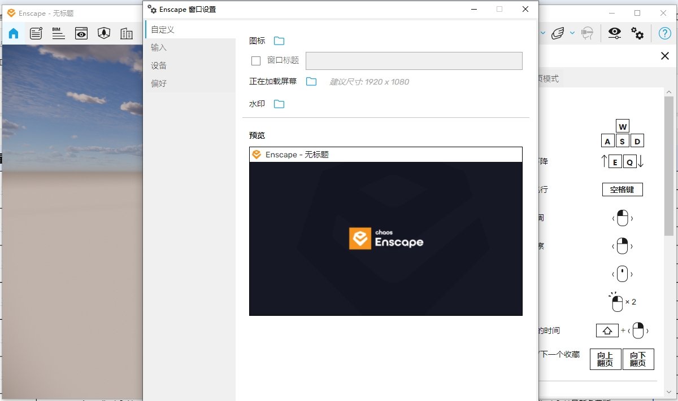Open the asset library tree-in-cube icon
The width and height of the screenshot is (678, 401).
103,34
